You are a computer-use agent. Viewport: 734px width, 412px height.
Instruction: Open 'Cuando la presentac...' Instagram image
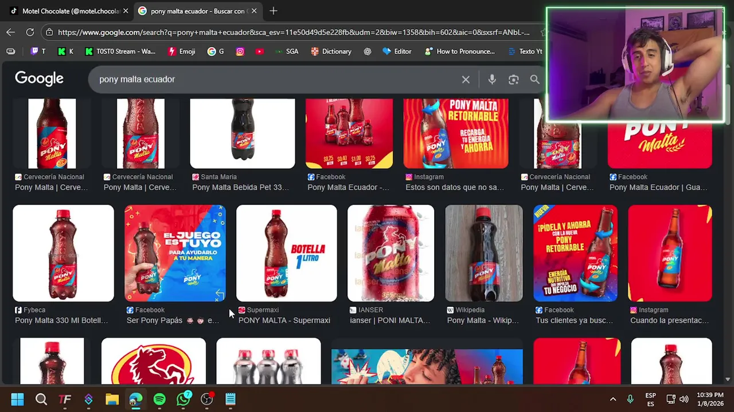(670, 253)
